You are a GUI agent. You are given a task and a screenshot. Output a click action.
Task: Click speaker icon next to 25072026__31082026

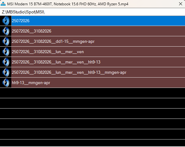click(x=6, y=31)
